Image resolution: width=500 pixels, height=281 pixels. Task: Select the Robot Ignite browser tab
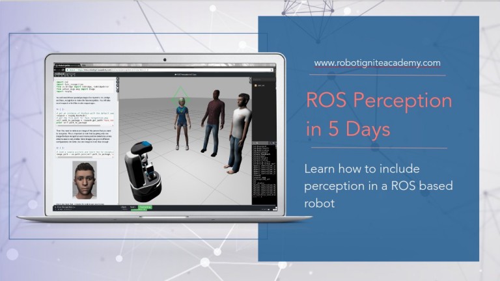click(67, 65)
